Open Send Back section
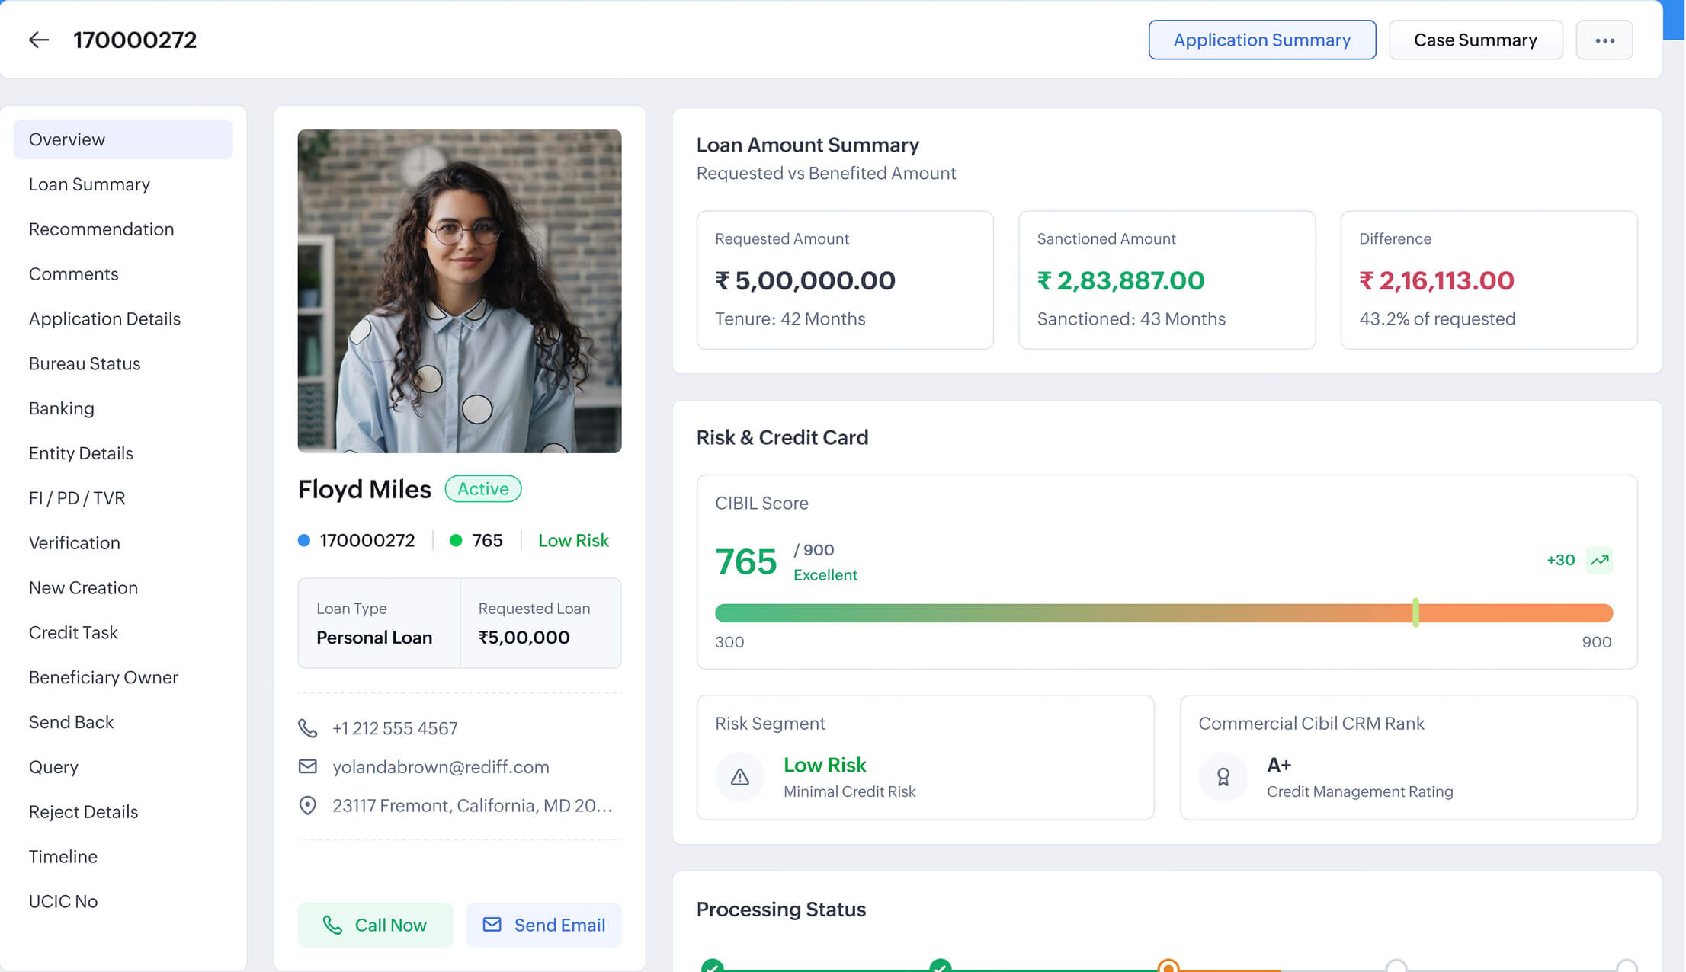The height and width of the screenshot is (972, 1686). coord(123,722)
